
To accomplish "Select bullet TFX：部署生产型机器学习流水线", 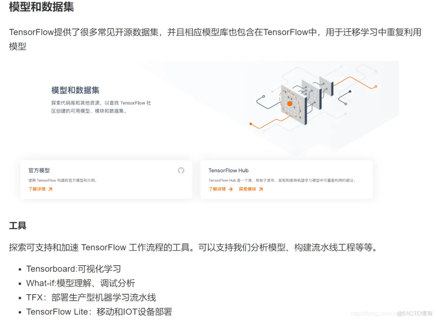I will (91, 298).
